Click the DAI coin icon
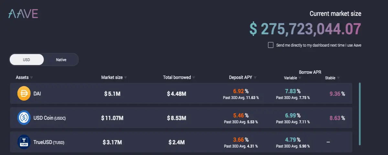The height and width of the screenshot is (155, 388). pyautogui.click(x=24, y=94)
